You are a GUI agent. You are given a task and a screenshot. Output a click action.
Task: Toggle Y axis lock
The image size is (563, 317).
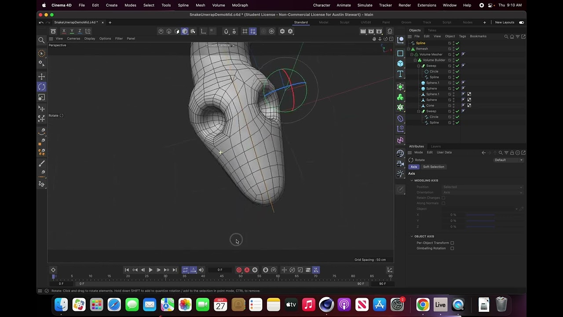coord(72,31)
